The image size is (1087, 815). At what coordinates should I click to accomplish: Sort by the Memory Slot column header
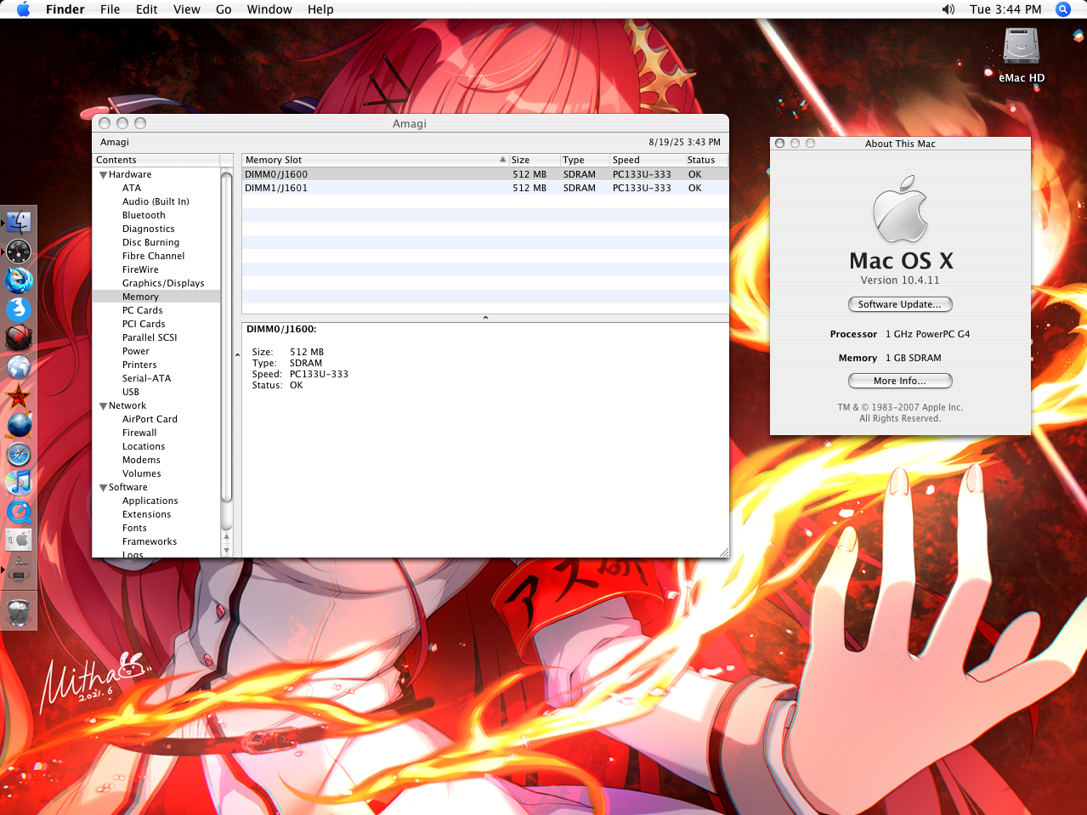(375, 160)
